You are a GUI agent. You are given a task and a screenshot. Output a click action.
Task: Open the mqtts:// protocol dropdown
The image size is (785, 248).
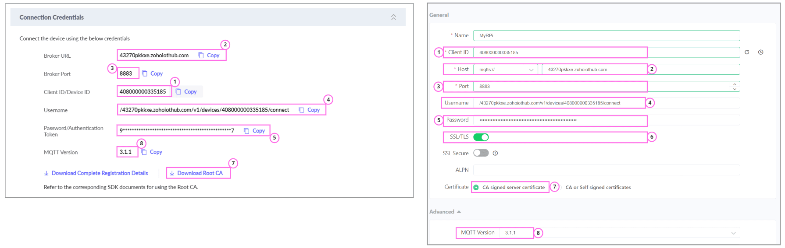506,70
